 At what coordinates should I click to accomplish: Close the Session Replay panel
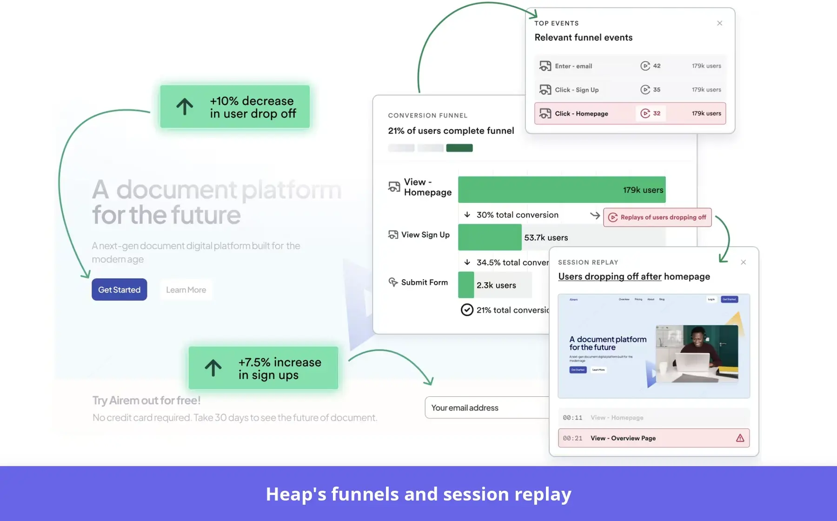tap(743, 262)
